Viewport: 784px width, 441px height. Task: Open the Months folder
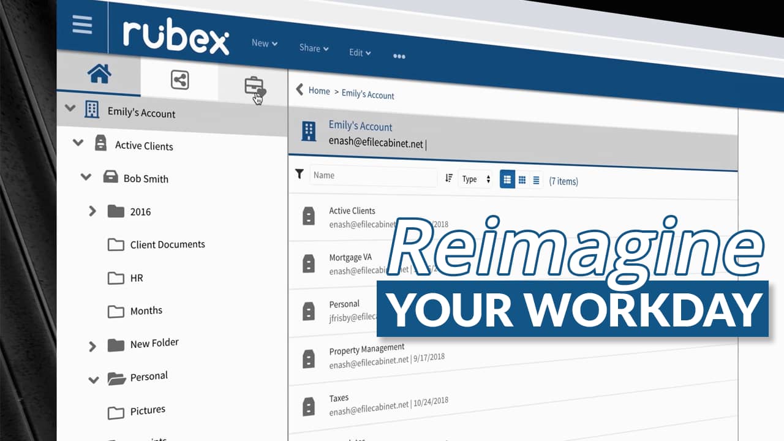[x=147, y=311]
